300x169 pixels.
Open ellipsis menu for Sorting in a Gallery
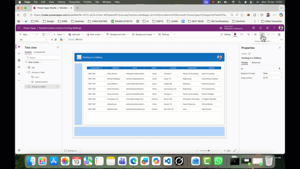pyautogui.click(x=57, y=87)
